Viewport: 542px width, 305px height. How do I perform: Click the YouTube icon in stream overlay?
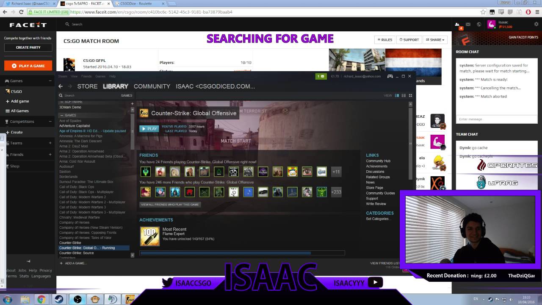click(x=375, y=282)
